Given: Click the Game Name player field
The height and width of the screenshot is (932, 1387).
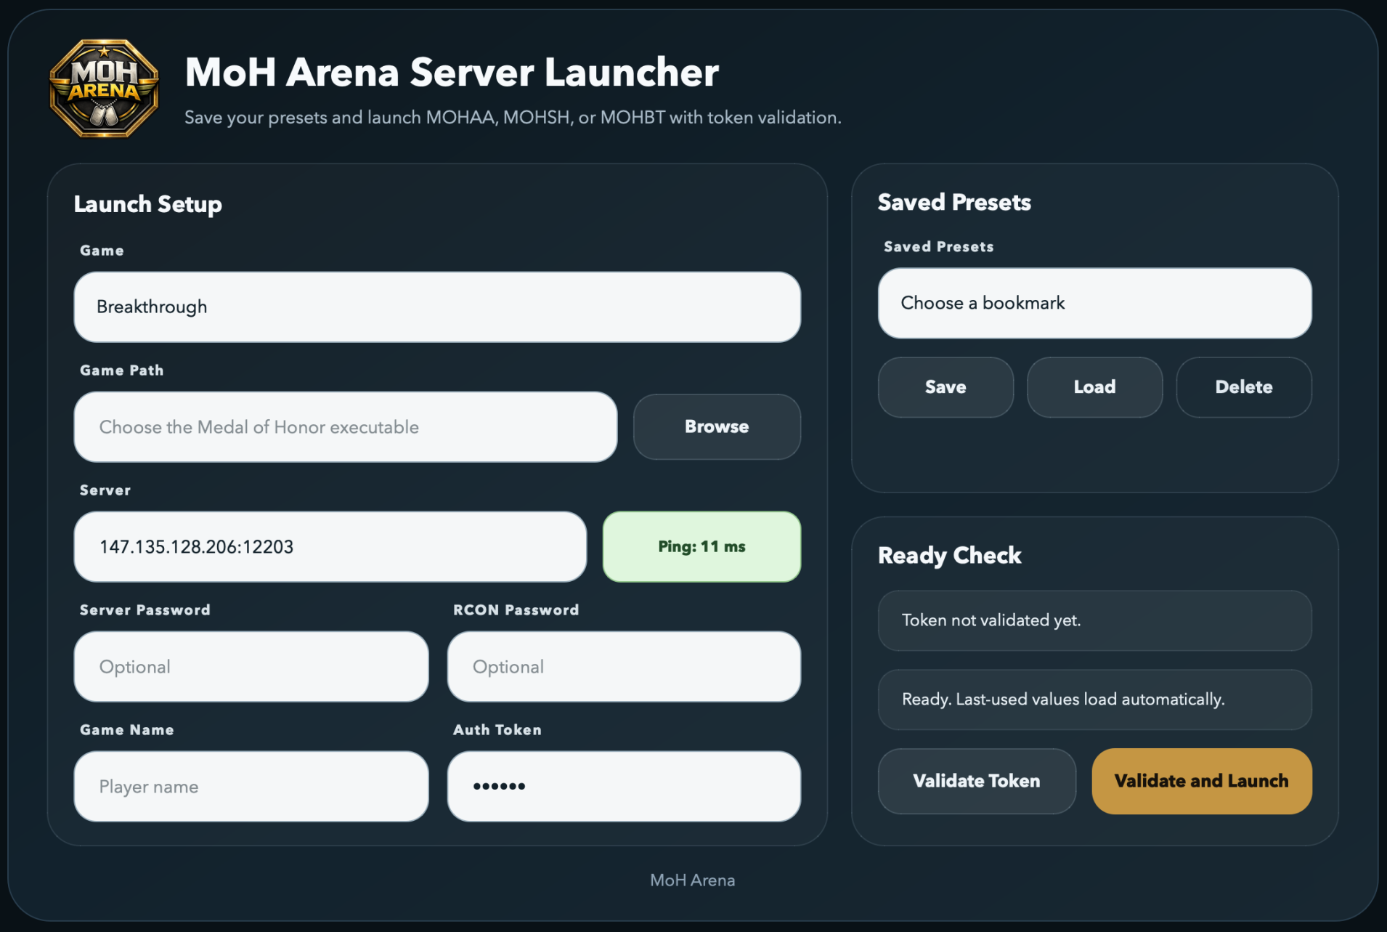Looking at the screenshot, I should coord(251,786).
